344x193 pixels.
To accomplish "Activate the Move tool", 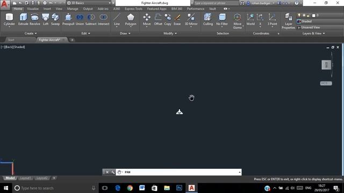I will click(147, 20).
